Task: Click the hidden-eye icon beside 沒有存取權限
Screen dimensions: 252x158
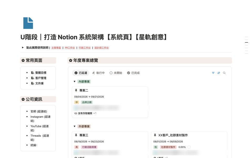Action: pos(76,113)
